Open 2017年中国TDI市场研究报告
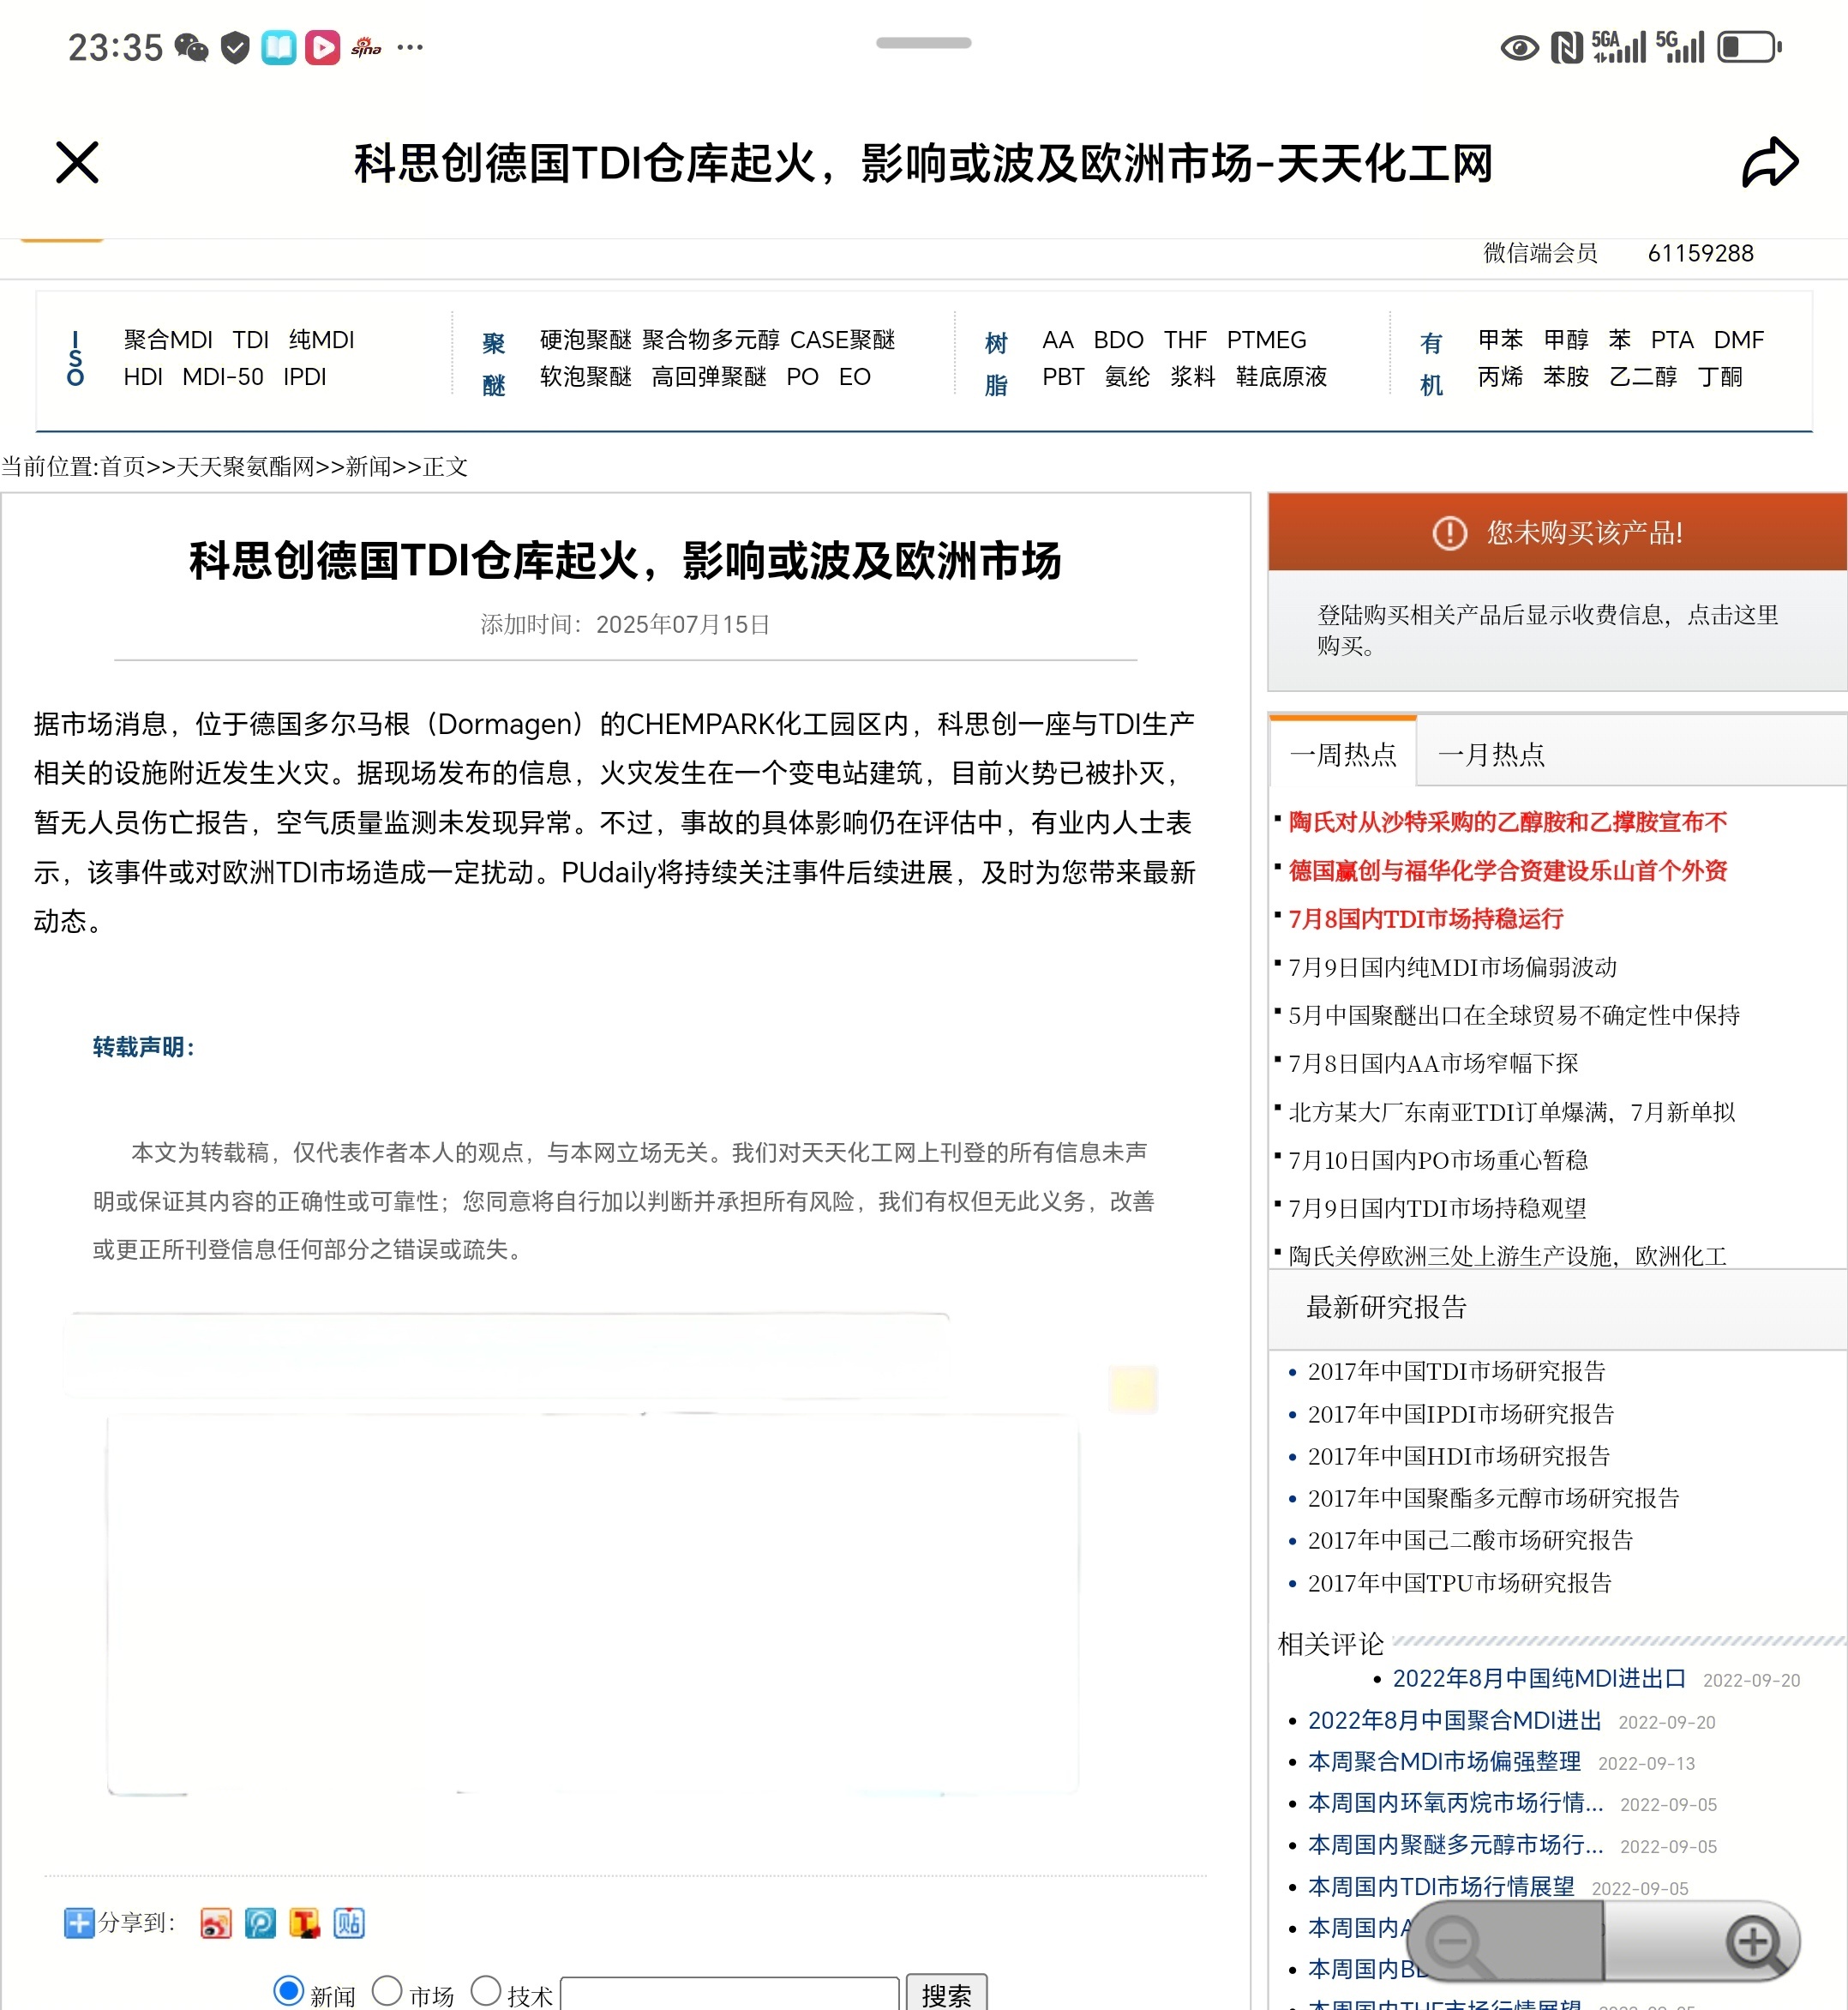This screenshot has width=1848, height=2010. pos(1457,1372)
